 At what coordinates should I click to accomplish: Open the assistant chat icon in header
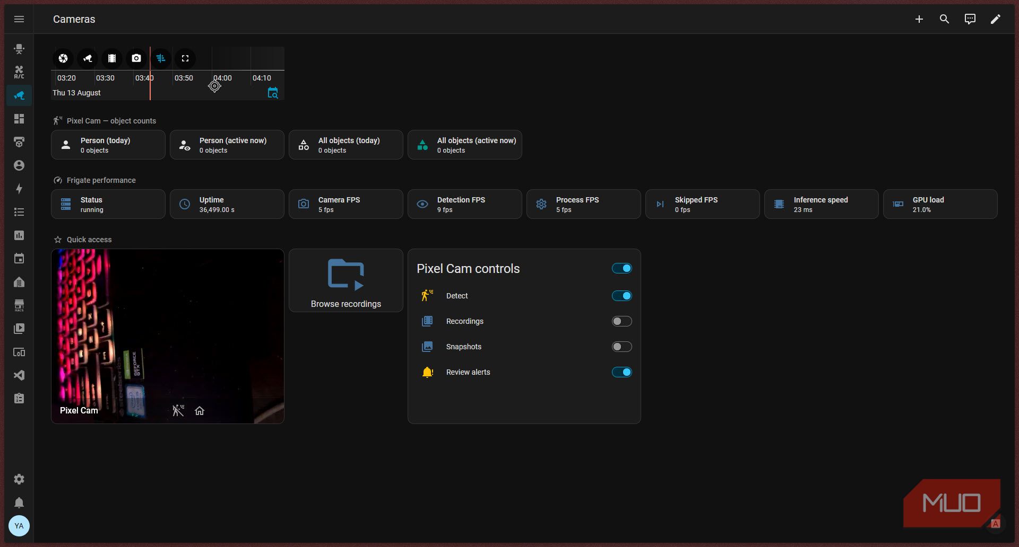(970, 19)
